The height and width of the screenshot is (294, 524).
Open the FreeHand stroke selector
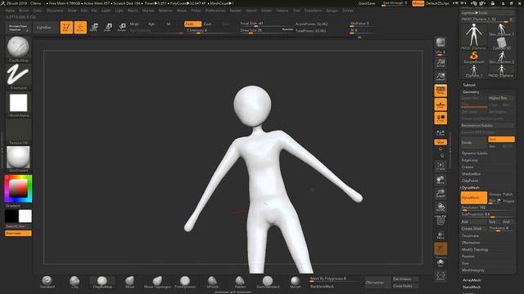[18, 76]
